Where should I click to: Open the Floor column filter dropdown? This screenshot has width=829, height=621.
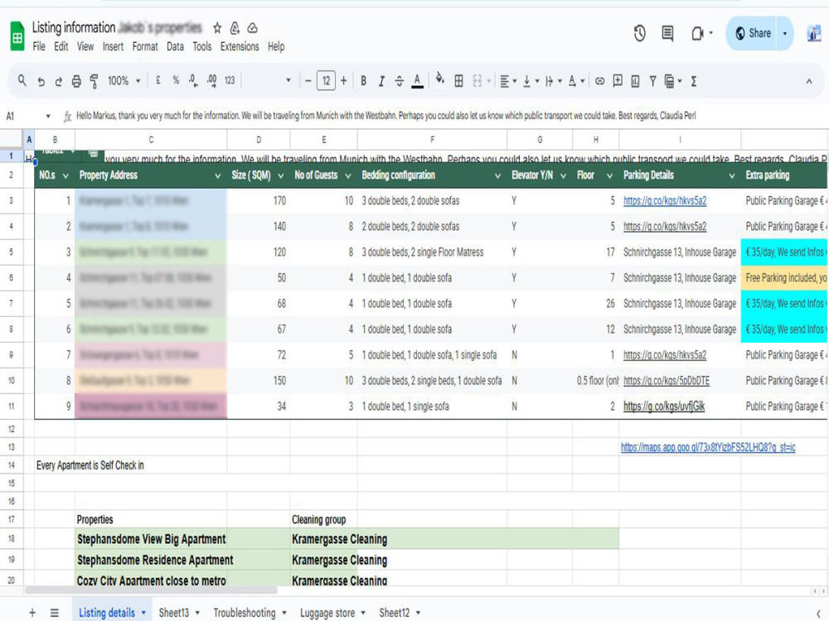(609, 176)
